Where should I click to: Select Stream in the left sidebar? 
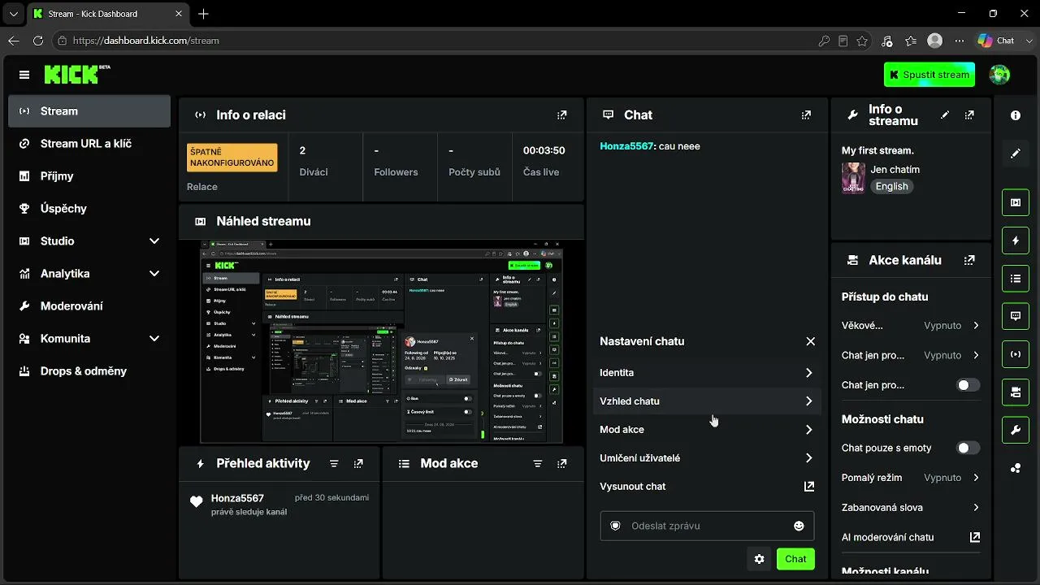89,111
